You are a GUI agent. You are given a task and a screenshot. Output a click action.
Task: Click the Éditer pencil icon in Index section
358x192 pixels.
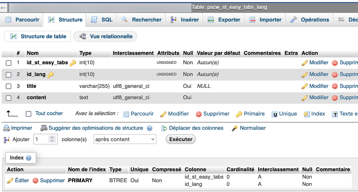[x=10, y=181]
